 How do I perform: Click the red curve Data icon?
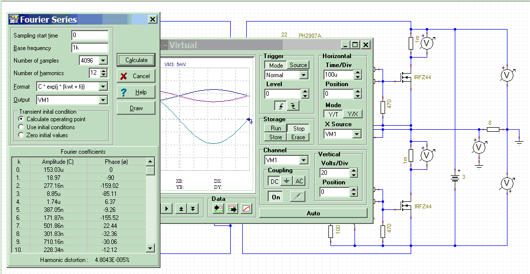click(x=246, y=208)
